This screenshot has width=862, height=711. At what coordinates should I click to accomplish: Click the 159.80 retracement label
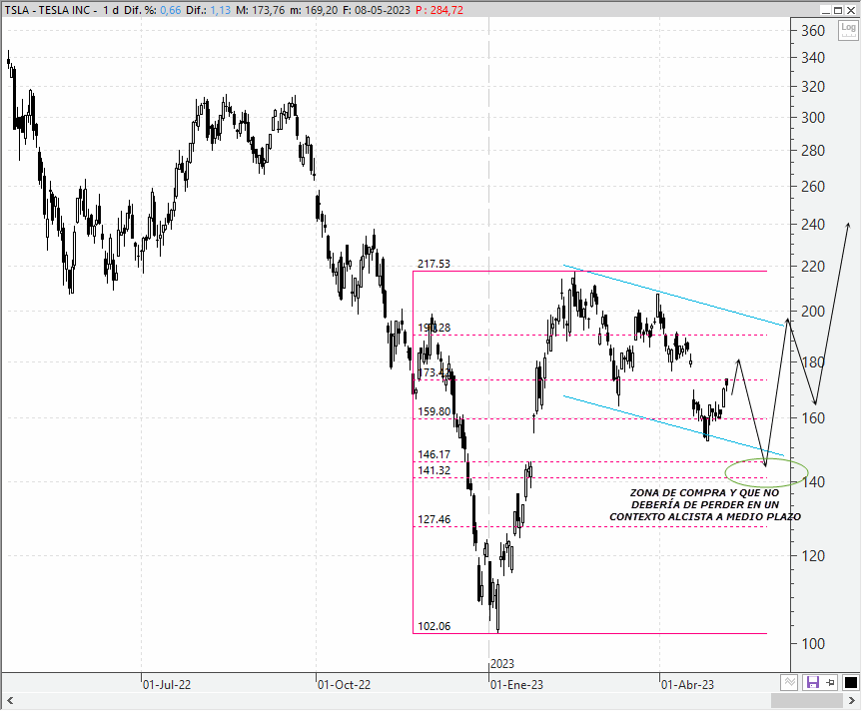pyautogui.click(x=433, y=411)
